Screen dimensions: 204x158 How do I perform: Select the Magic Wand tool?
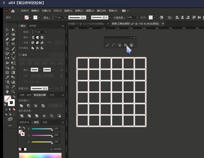click(x=7, y=34)
